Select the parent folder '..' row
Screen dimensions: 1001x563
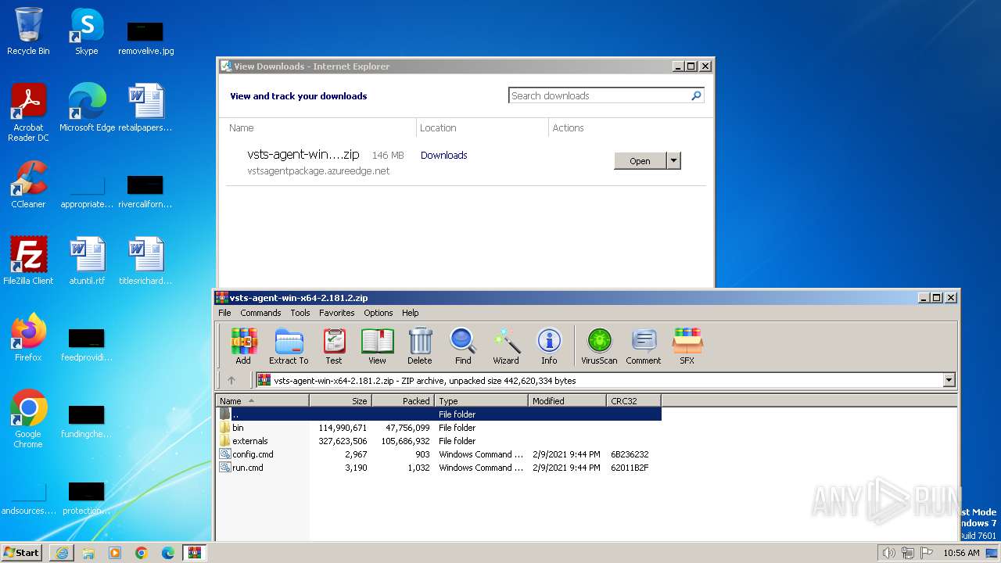439,414
